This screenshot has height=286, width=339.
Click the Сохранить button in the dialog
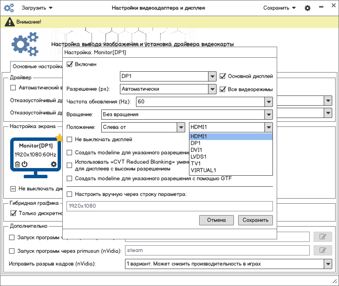pos(256,220)
